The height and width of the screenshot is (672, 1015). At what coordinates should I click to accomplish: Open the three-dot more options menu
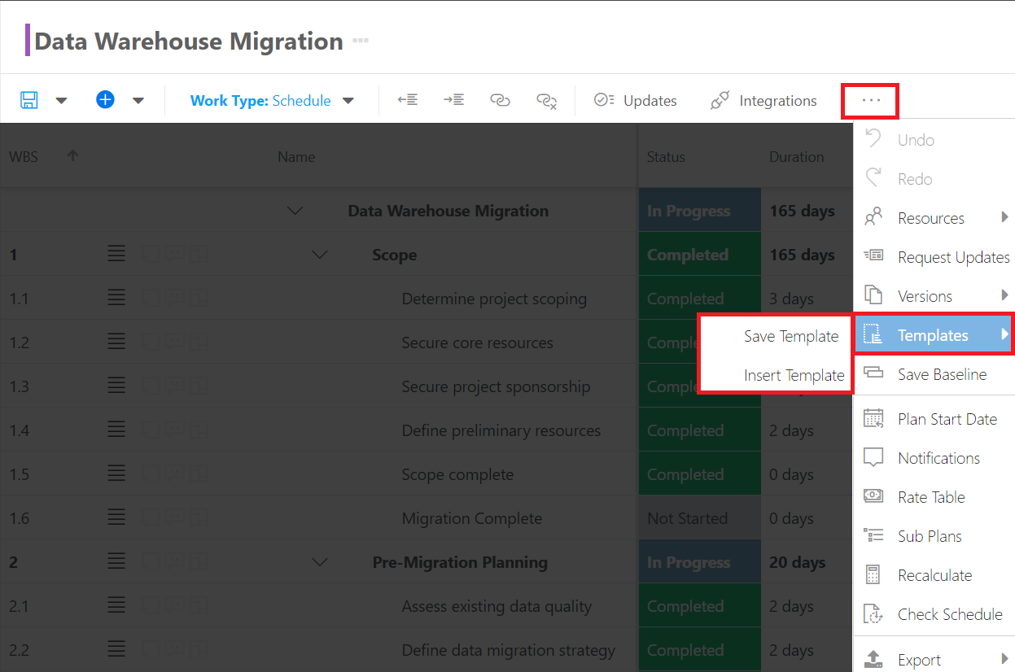click(871, 100)
